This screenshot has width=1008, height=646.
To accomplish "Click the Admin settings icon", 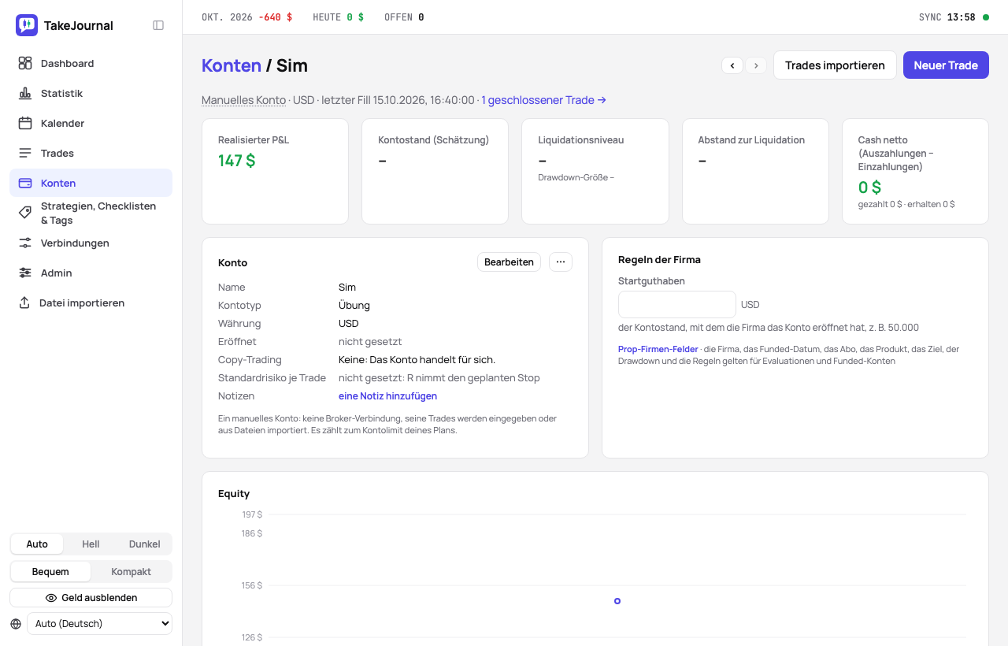I will [x=25, y=273].
